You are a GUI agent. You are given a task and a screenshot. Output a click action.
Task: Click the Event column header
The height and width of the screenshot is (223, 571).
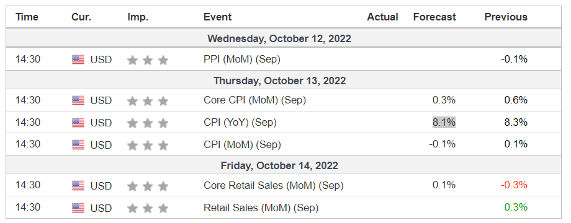point(217,17)
